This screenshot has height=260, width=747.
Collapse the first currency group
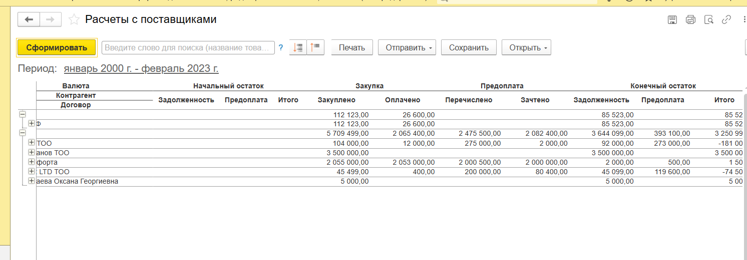[x=23, y=114]
